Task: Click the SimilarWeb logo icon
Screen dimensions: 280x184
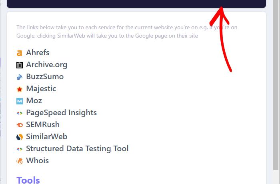Action: (x=19, y=137)
